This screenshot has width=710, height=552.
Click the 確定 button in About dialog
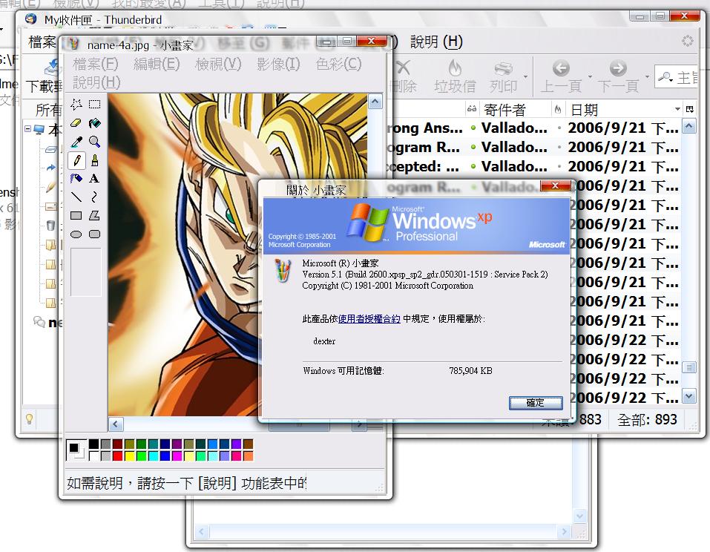[x=536, y=403]
